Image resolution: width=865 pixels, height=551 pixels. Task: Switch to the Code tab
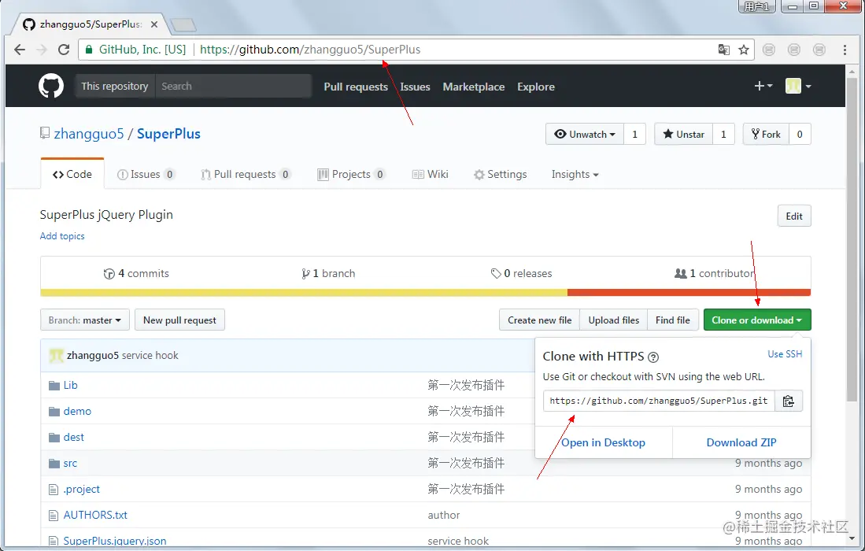coord(72,174)
